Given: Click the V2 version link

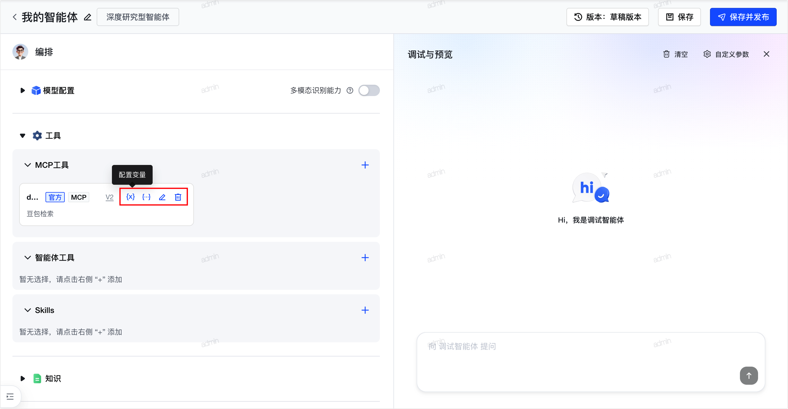Looking at the screenshot, I should pyautogui.click(x=109, y=197).
